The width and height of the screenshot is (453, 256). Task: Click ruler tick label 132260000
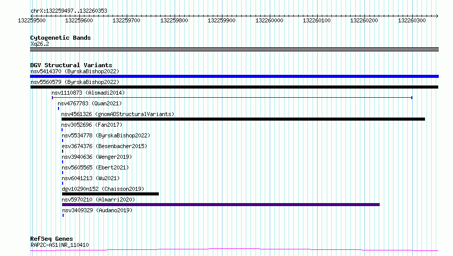(x=269, y=20)
